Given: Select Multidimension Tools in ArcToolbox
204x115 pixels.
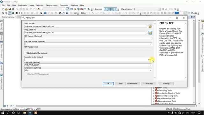Looking at the screenshot, I should (167, 99).
